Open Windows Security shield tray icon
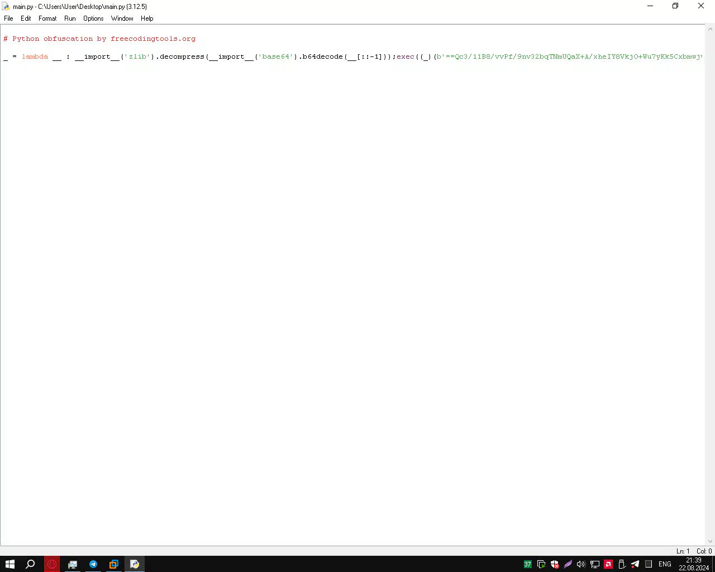Screen dimensions: 715x572 pyautogui.click(x=555, y=564)
